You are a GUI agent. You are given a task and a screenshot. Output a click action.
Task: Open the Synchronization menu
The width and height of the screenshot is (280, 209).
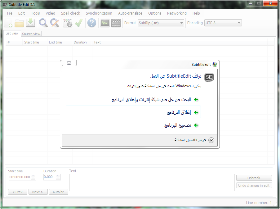99,13
